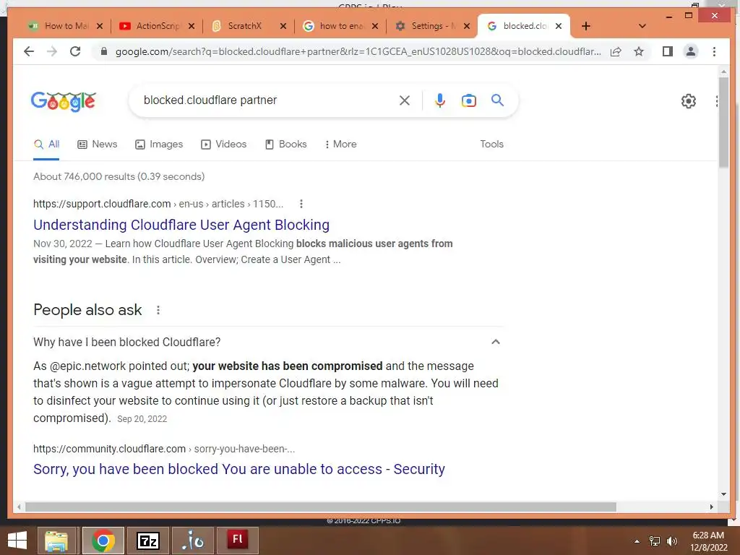Open 7-Zip from the taskbar
Screen dimensions: 740x555
point(147,541)
